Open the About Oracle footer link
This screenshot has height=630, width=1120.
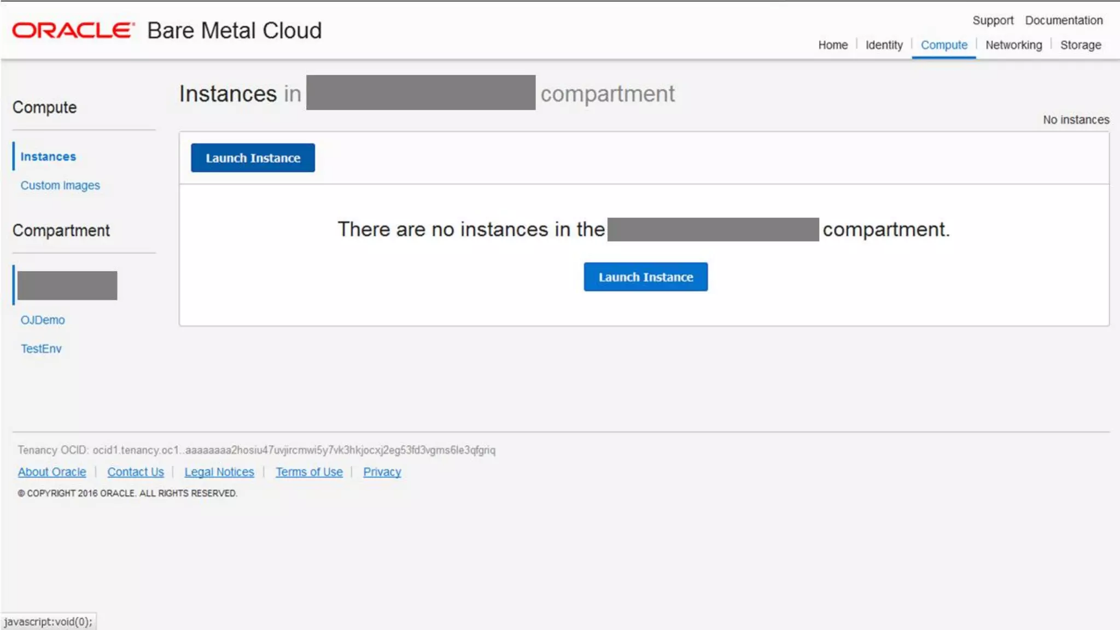click(52, 472)
